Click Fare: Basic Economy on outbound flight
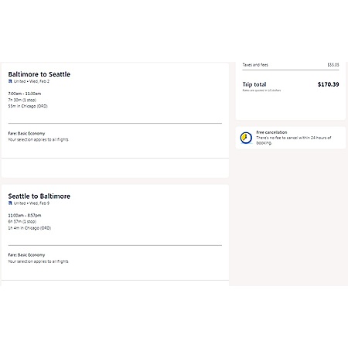The height and width of the screenshot is (348, 348). pyautogui.click(x=26, y=133)
